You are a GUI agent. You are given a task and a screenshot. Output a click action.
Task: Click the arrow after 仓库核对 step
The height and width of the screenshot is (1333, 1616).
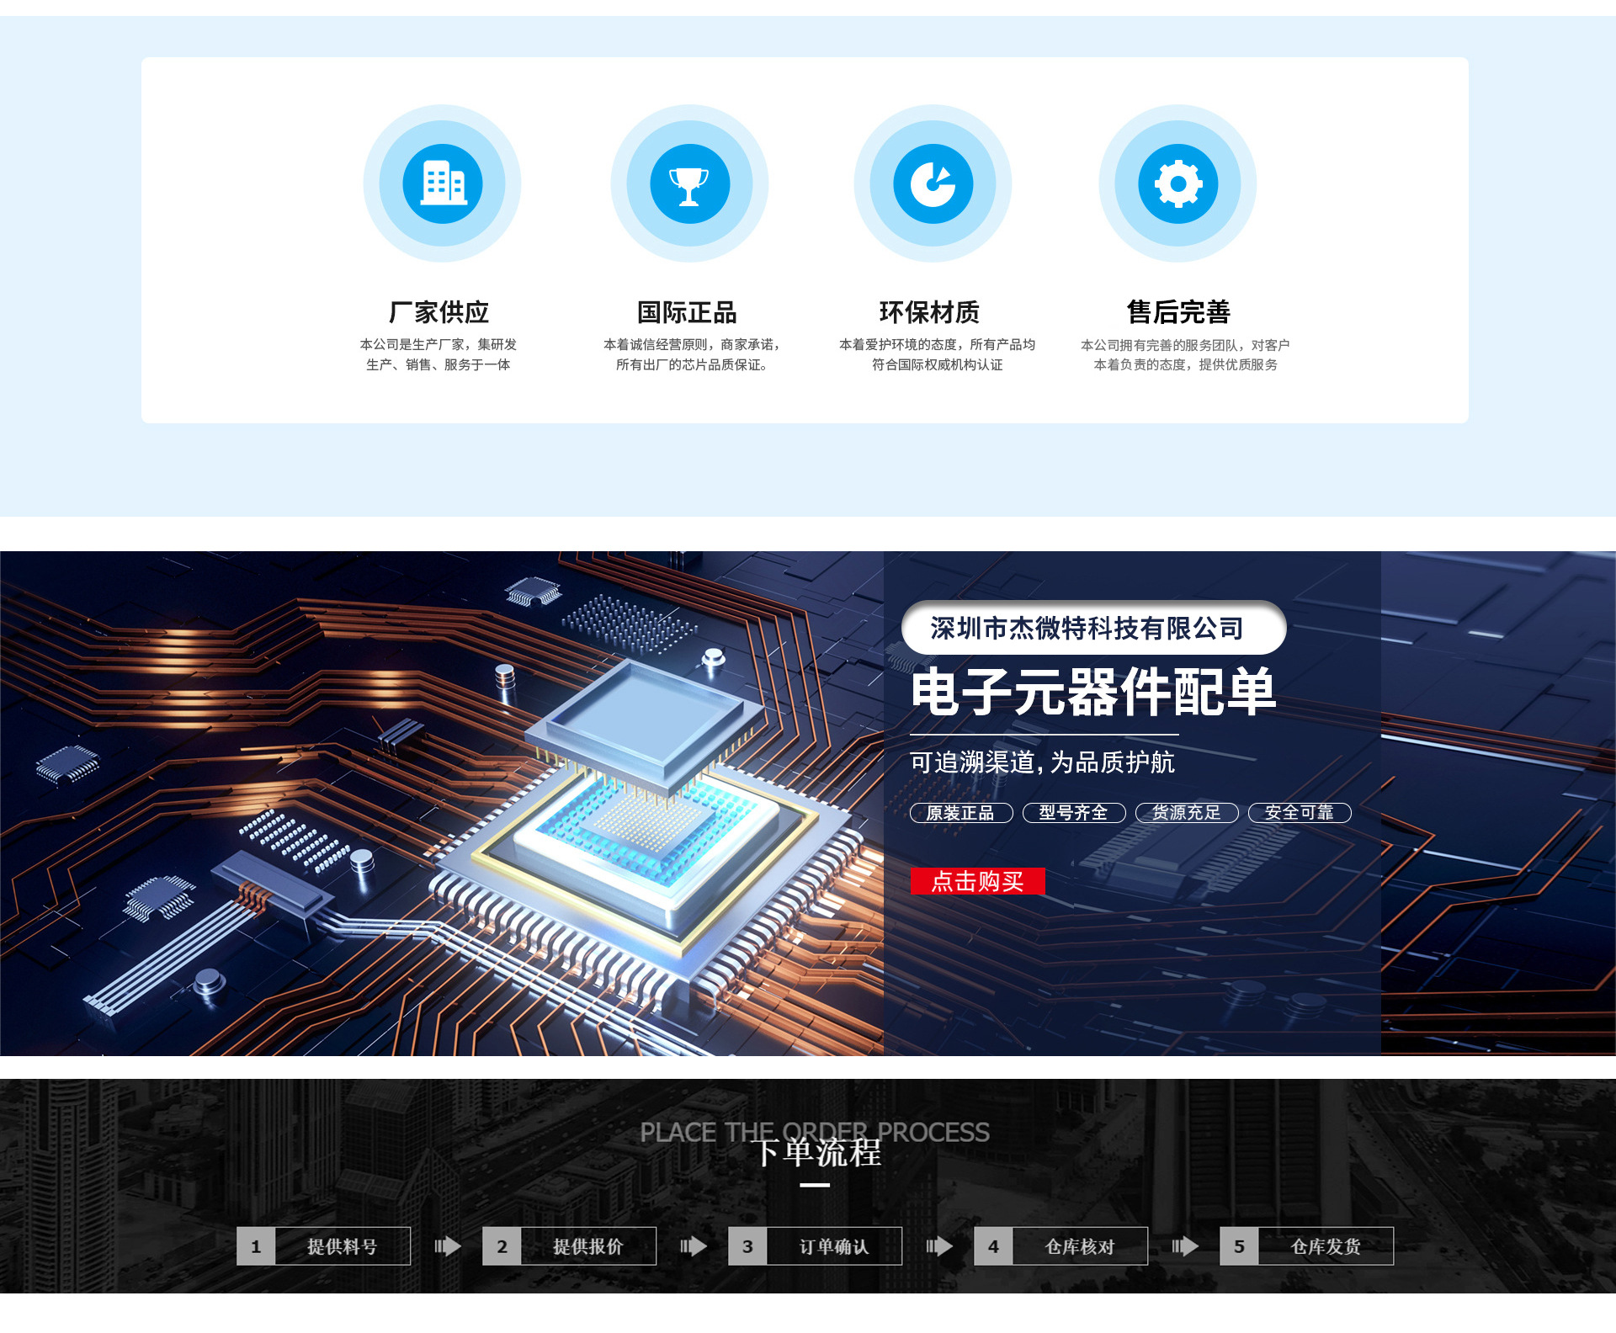(x=1185, y=1245)
